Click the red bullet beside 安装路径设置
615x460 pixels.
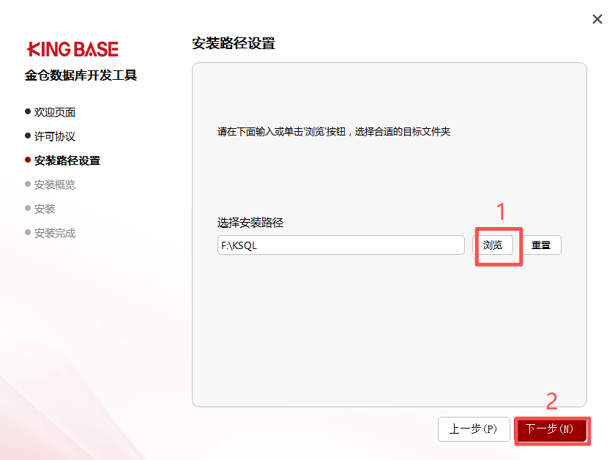click(28, 160)
